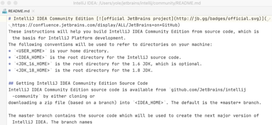Click the github.com/JetBrains/intellij text
Screen dimensions: 272x125
pyautogui.click(x=208, y=90)
